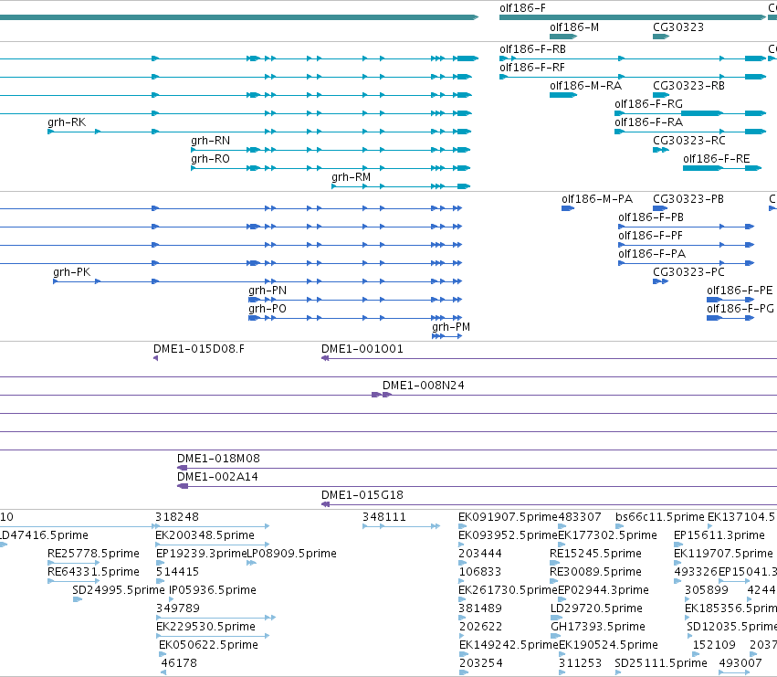Click the DME1-015G18 clone label
The height and width of the screenshot is (677, 777).
[x=362, y=495]
